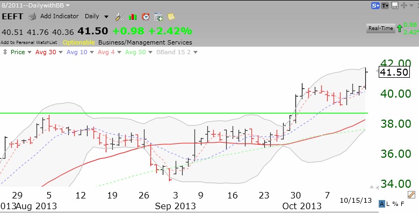Click the gray T time-link icon

[x=385, y=5]
